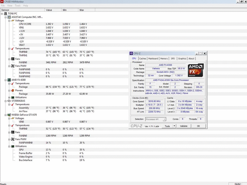Click the motherboard Fans PWM icon
Screen dimensions: 247x185
point(13,66)
